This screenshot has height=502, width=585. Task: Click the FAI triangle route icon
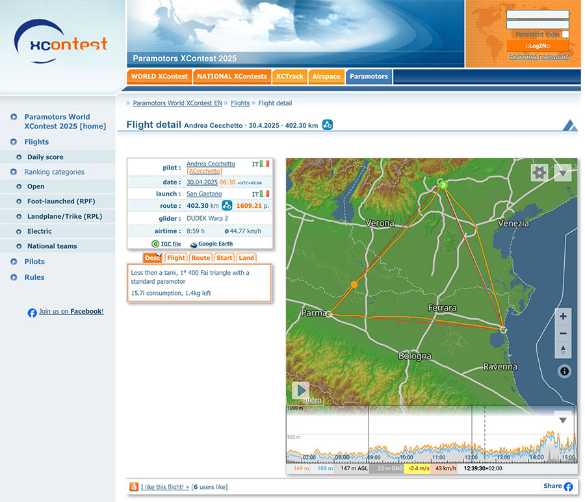pos(227,205)
